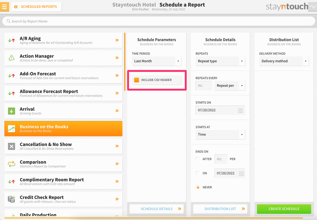This screenshot has width=317, height=220.
Task: Open the Starts At Time dropdown
Action: coord(221,134)
